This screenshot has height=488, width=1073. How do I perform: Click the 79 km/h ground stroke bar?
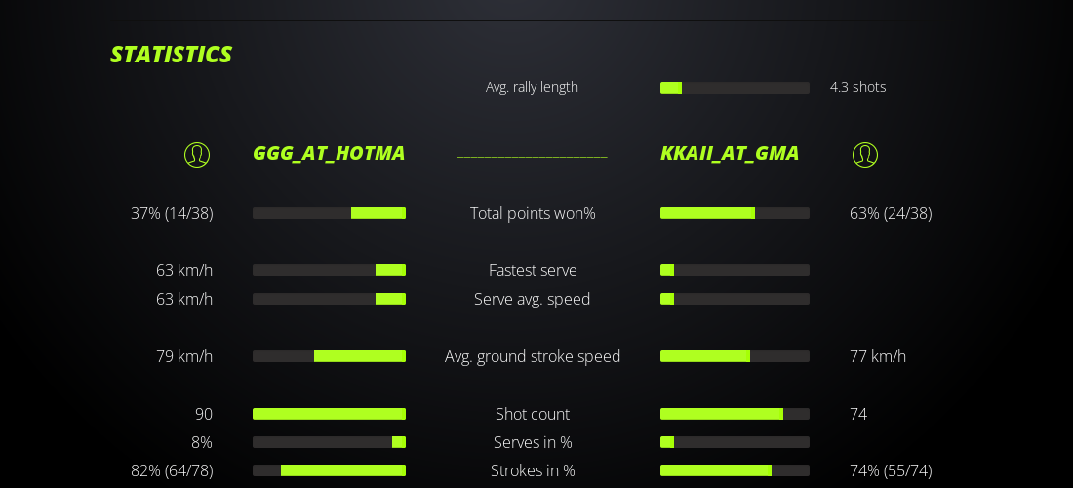329,356
